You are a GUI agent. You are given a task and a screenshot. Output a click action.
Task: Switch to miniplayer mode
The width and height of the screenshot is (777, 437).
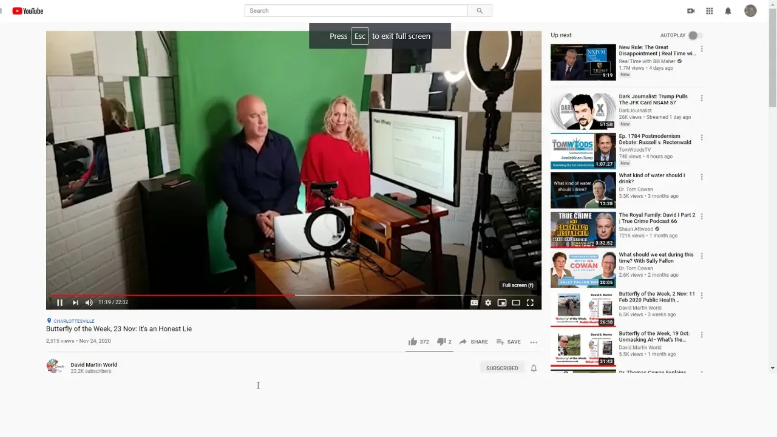tap(502, 302)
